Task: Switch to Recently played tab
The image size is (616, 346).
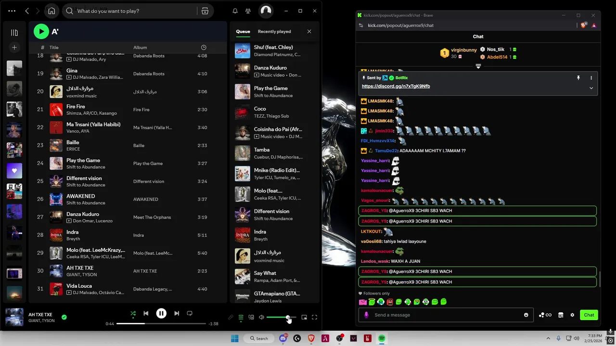Action: [274, 31]
